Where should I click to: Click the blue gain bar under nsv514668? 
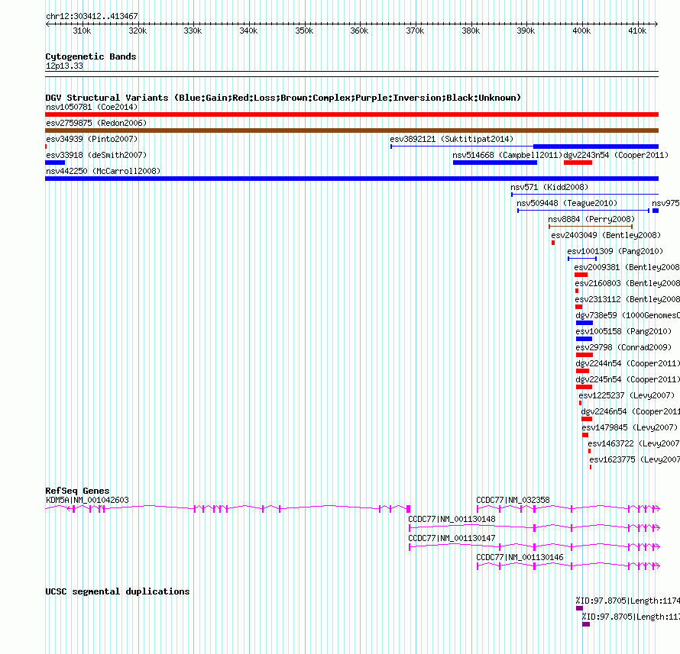[495, 163]
